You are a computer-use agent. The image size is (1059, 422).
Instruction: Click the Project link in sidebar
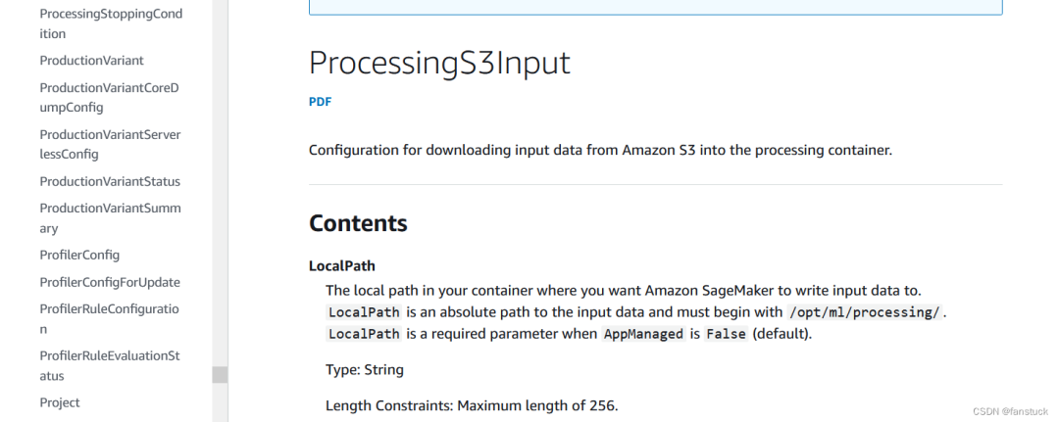coord(60,402)
